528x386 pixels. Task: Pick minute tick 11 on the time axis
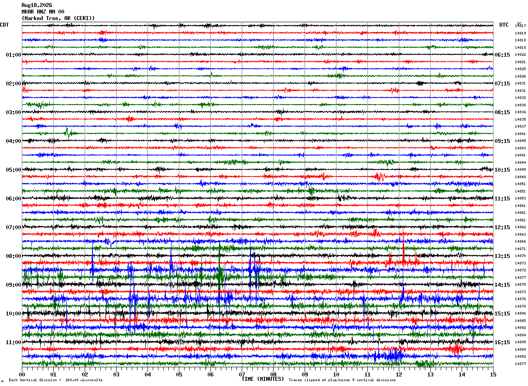(367, 374)
